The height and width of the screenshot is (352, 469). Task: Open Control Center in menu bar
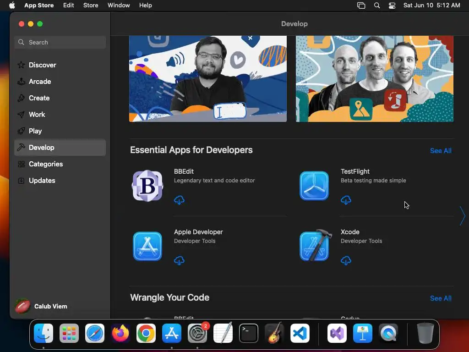coord(392,5)
